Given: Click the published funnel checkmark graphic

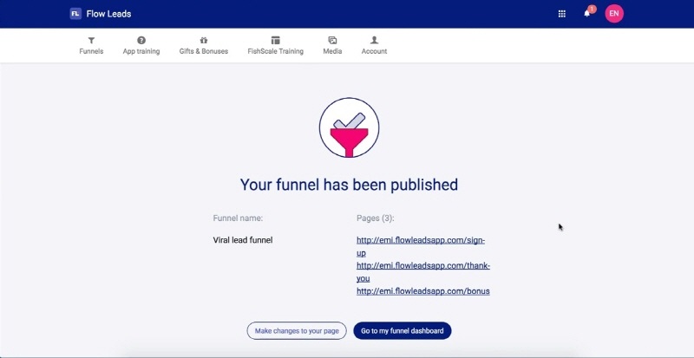Looking at the screenshot, I should click(x=349, y=127).
